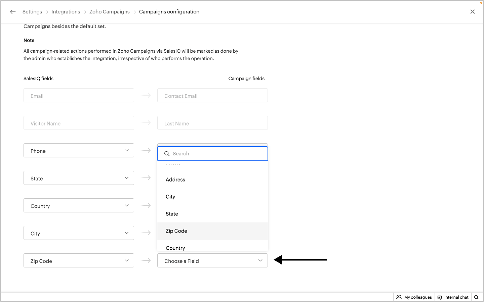Screen dimensions: 484x302
Task: Click the back arrow icon
Action: point(13,12)
